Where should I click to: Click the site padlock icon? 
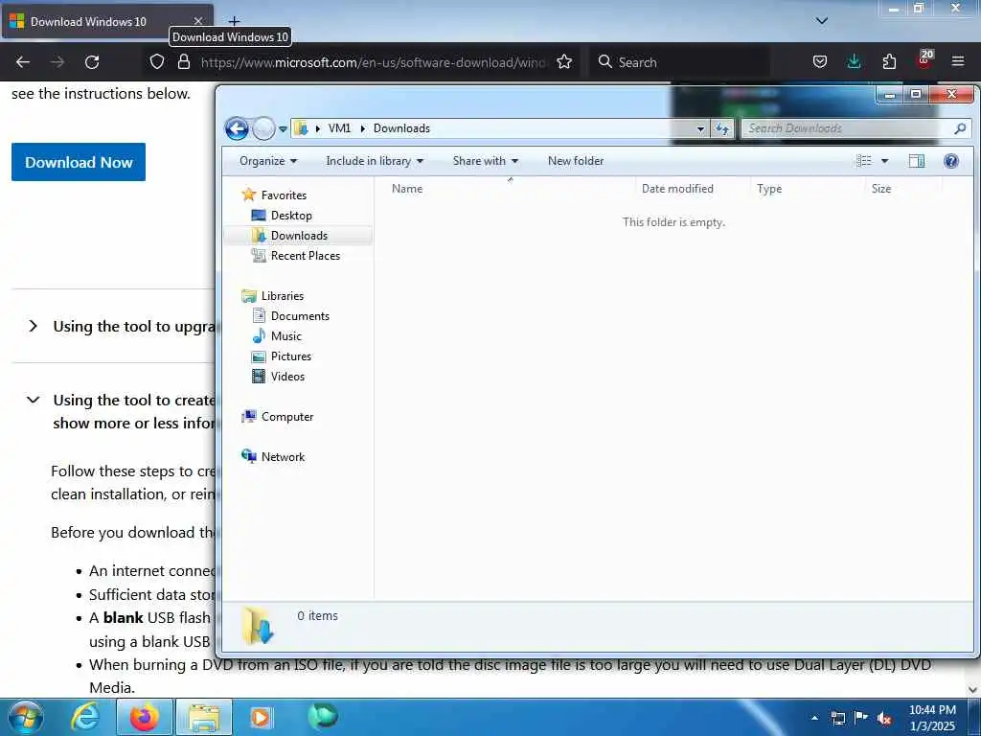click(x=183, y=62)
